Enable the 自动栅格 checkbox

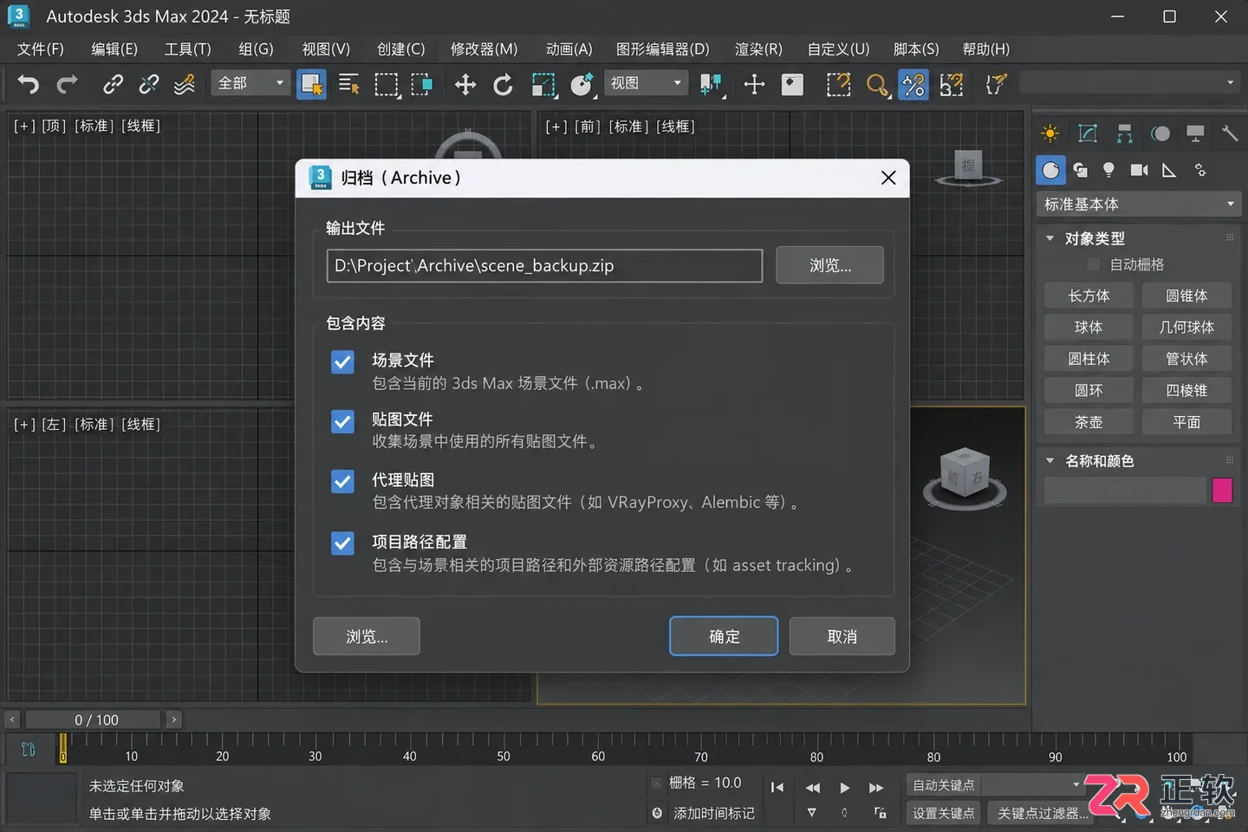1094,264
